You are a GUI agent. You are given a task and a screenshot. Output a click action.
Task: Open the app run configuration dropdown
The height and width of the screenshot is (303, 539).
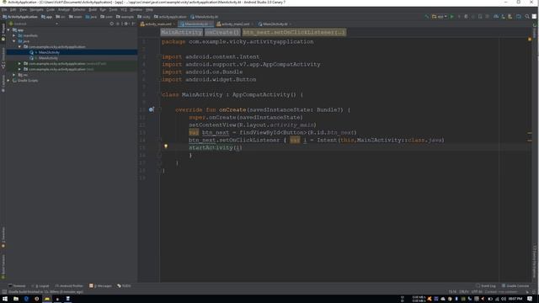tap(440, 17)
